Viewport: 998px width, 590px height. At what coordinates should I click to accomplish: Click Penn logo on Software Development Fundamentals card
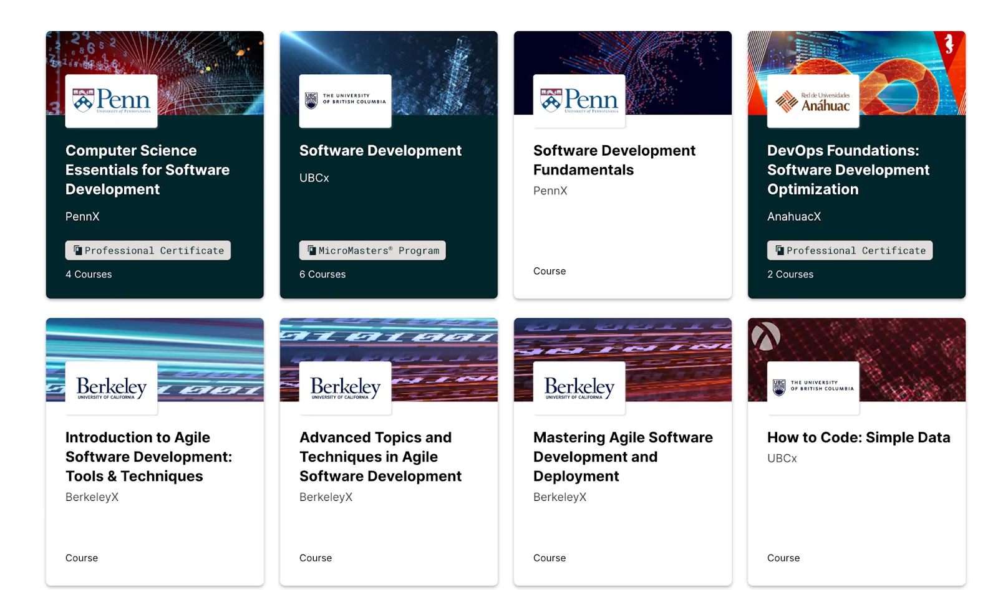tap(579, 101)
